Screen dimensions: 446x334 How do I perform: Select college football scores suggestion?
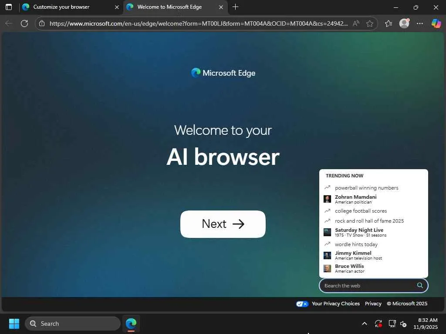[373, 211]
